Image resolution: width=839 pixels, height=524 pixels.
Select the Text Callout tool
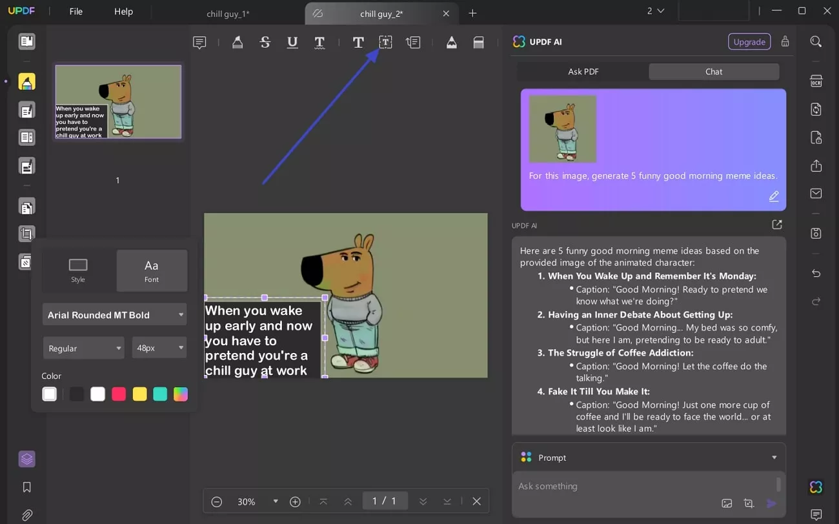[x=413, y=43]
